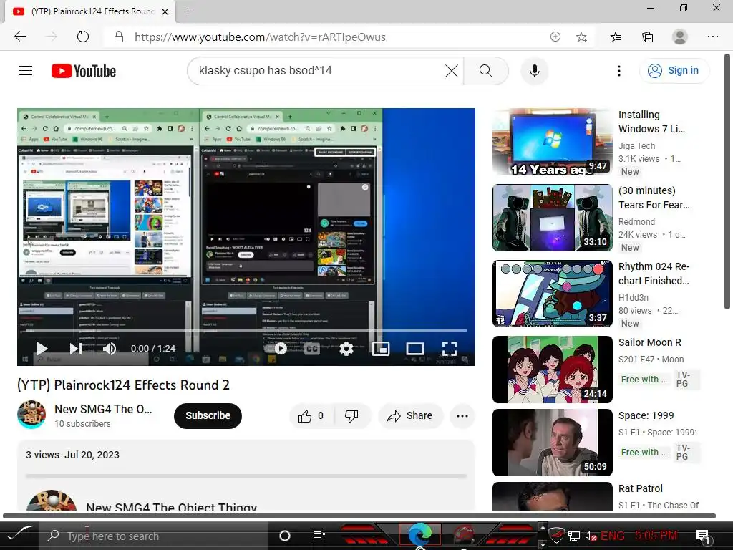Click the muted volume tray icon

point(591,536)
